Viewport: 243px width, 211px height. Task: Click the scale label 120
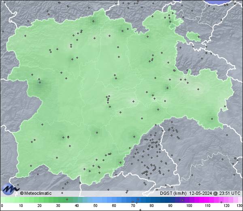pyautogui.click(x=226, y=206)
